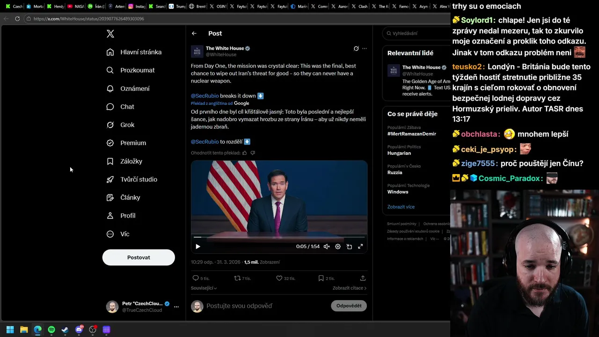Click Informace o reklamách footer link
Screen dimensions: 599x337
405,239
